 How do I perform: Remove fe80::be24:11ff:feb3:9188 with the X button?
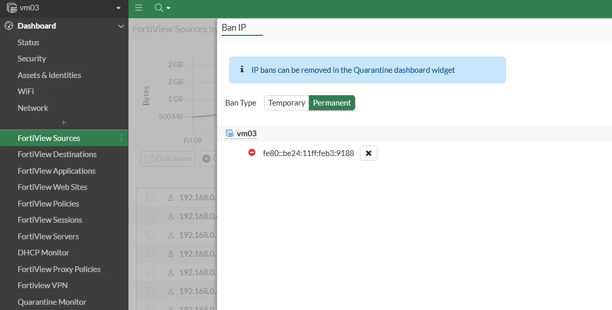click(369, 153)
